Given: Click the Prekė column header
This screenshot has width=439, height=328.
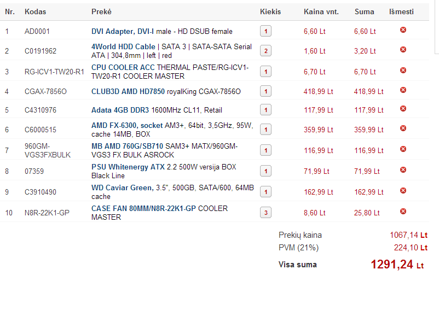Looking at the screenshot, I should pyautogui.click(x=101, y=11).
